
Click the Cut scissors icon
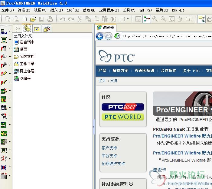[x=79, y=19]
